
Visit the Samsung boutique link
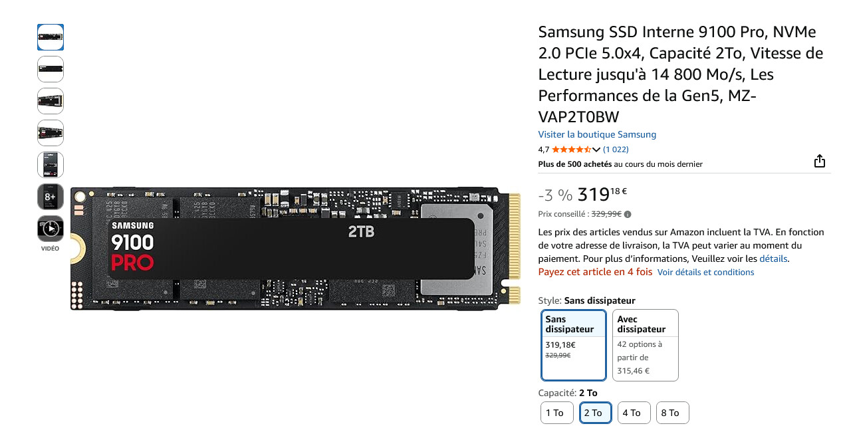coord(597,134)
